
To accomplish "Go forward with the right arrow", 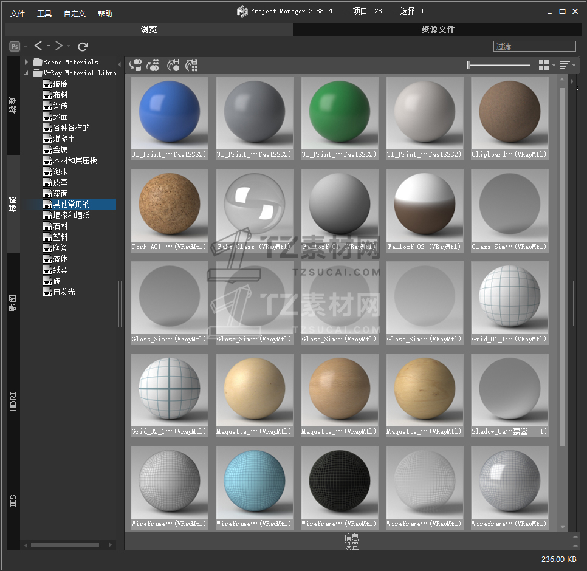I will pyautogui.click(x=59, y=46).
